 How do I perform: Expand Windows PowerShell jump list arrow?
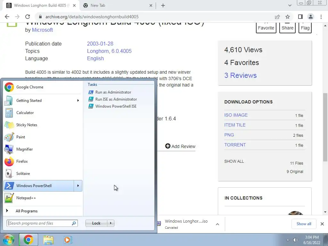(x=78, y=186)
